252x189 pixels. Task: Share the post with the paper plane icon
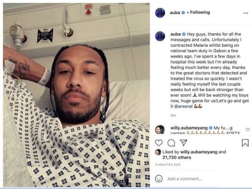point(183,142)
